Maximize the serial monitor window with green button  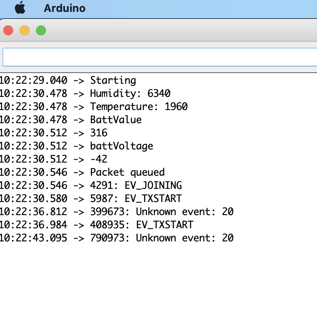[41, 31]
